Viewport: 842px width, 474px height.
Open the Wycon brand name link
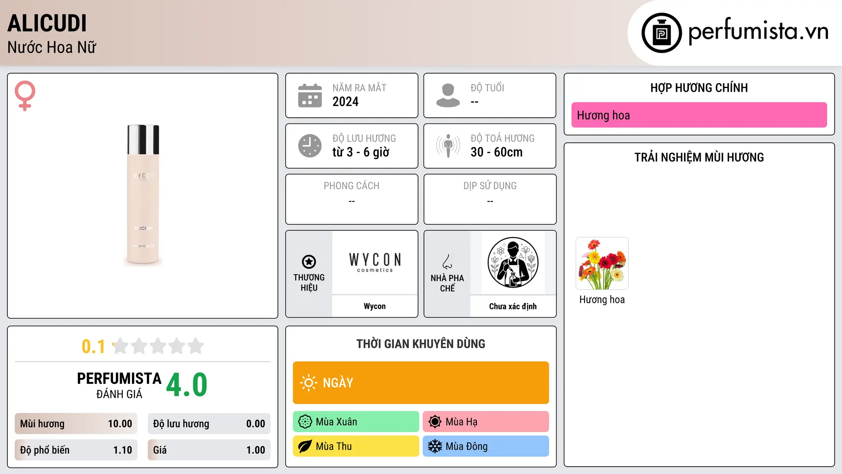(x=375, y=306)
